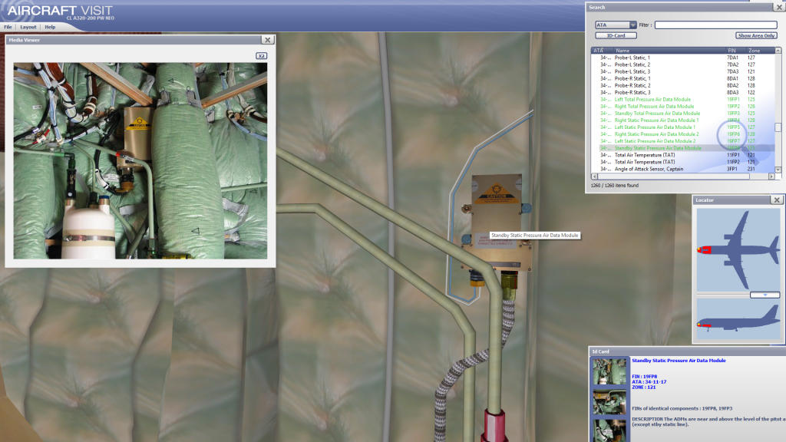Close the Media Viewer panel
The height and width of the screenshot is (442, 786).
[x=268, y=40]
